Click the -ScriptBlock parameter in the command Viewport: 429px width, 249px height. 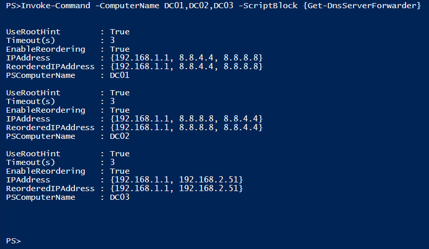(268, 6)
